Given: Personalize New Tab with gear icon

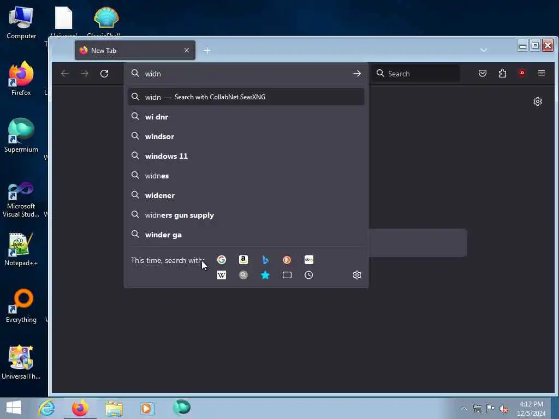Looking at the screenshot, I should (x=538, y=101).
